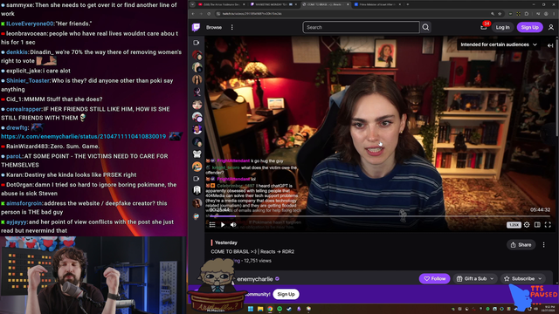Screen dimensions: 559x314
Task: Open File Explorer from the taskbar
Action: [260, 309]
